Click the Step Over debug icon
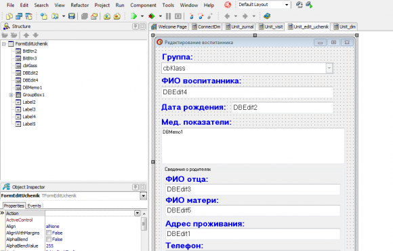This screenshot has width=393, height=251. tap(201, 16)
